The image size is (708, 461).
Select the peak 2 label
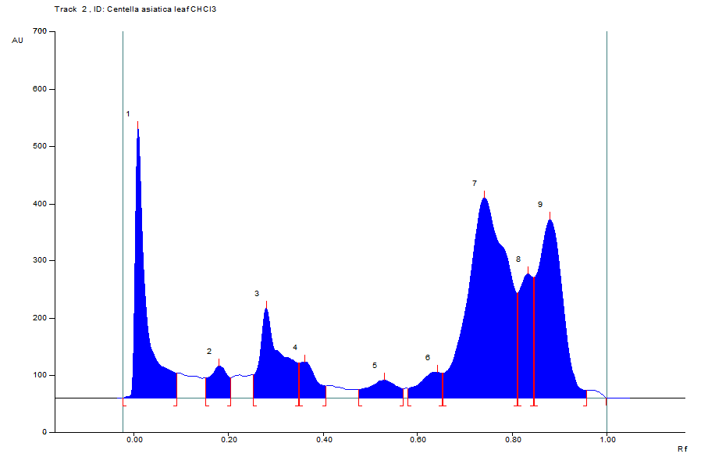tap(209, 352)
